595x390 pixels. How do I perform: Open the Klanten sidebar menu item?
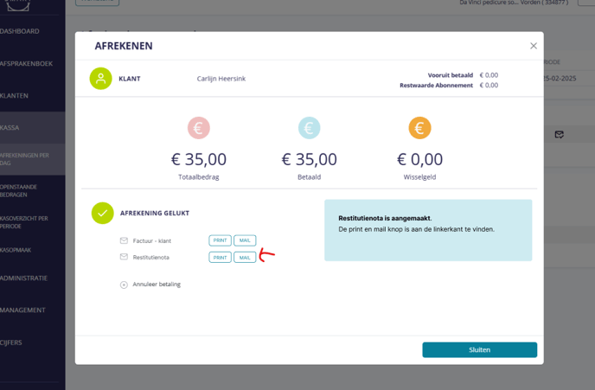(x=15, y=95)
